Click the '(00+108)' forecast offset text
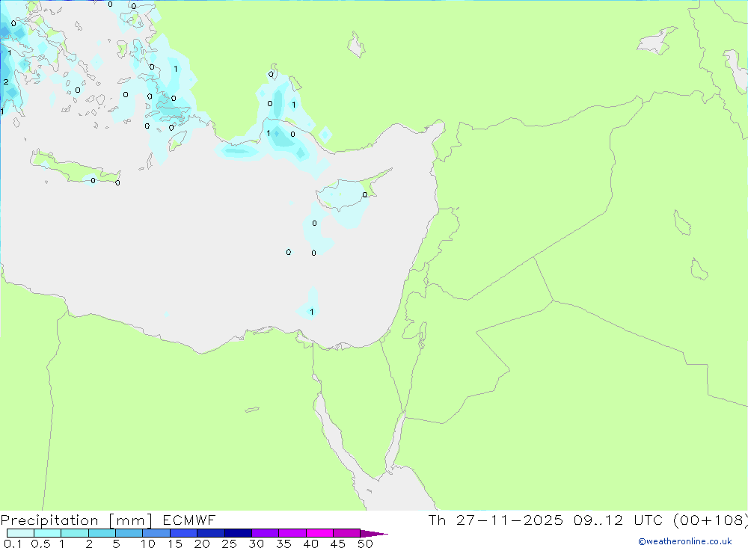748x548 pixels. pos(710,520)
